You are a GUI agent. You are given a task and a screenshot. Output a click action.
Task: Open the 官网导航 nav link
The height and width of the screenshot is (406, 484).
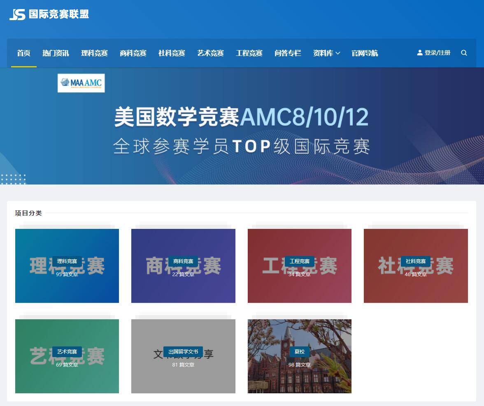click(x=365, y=53)
